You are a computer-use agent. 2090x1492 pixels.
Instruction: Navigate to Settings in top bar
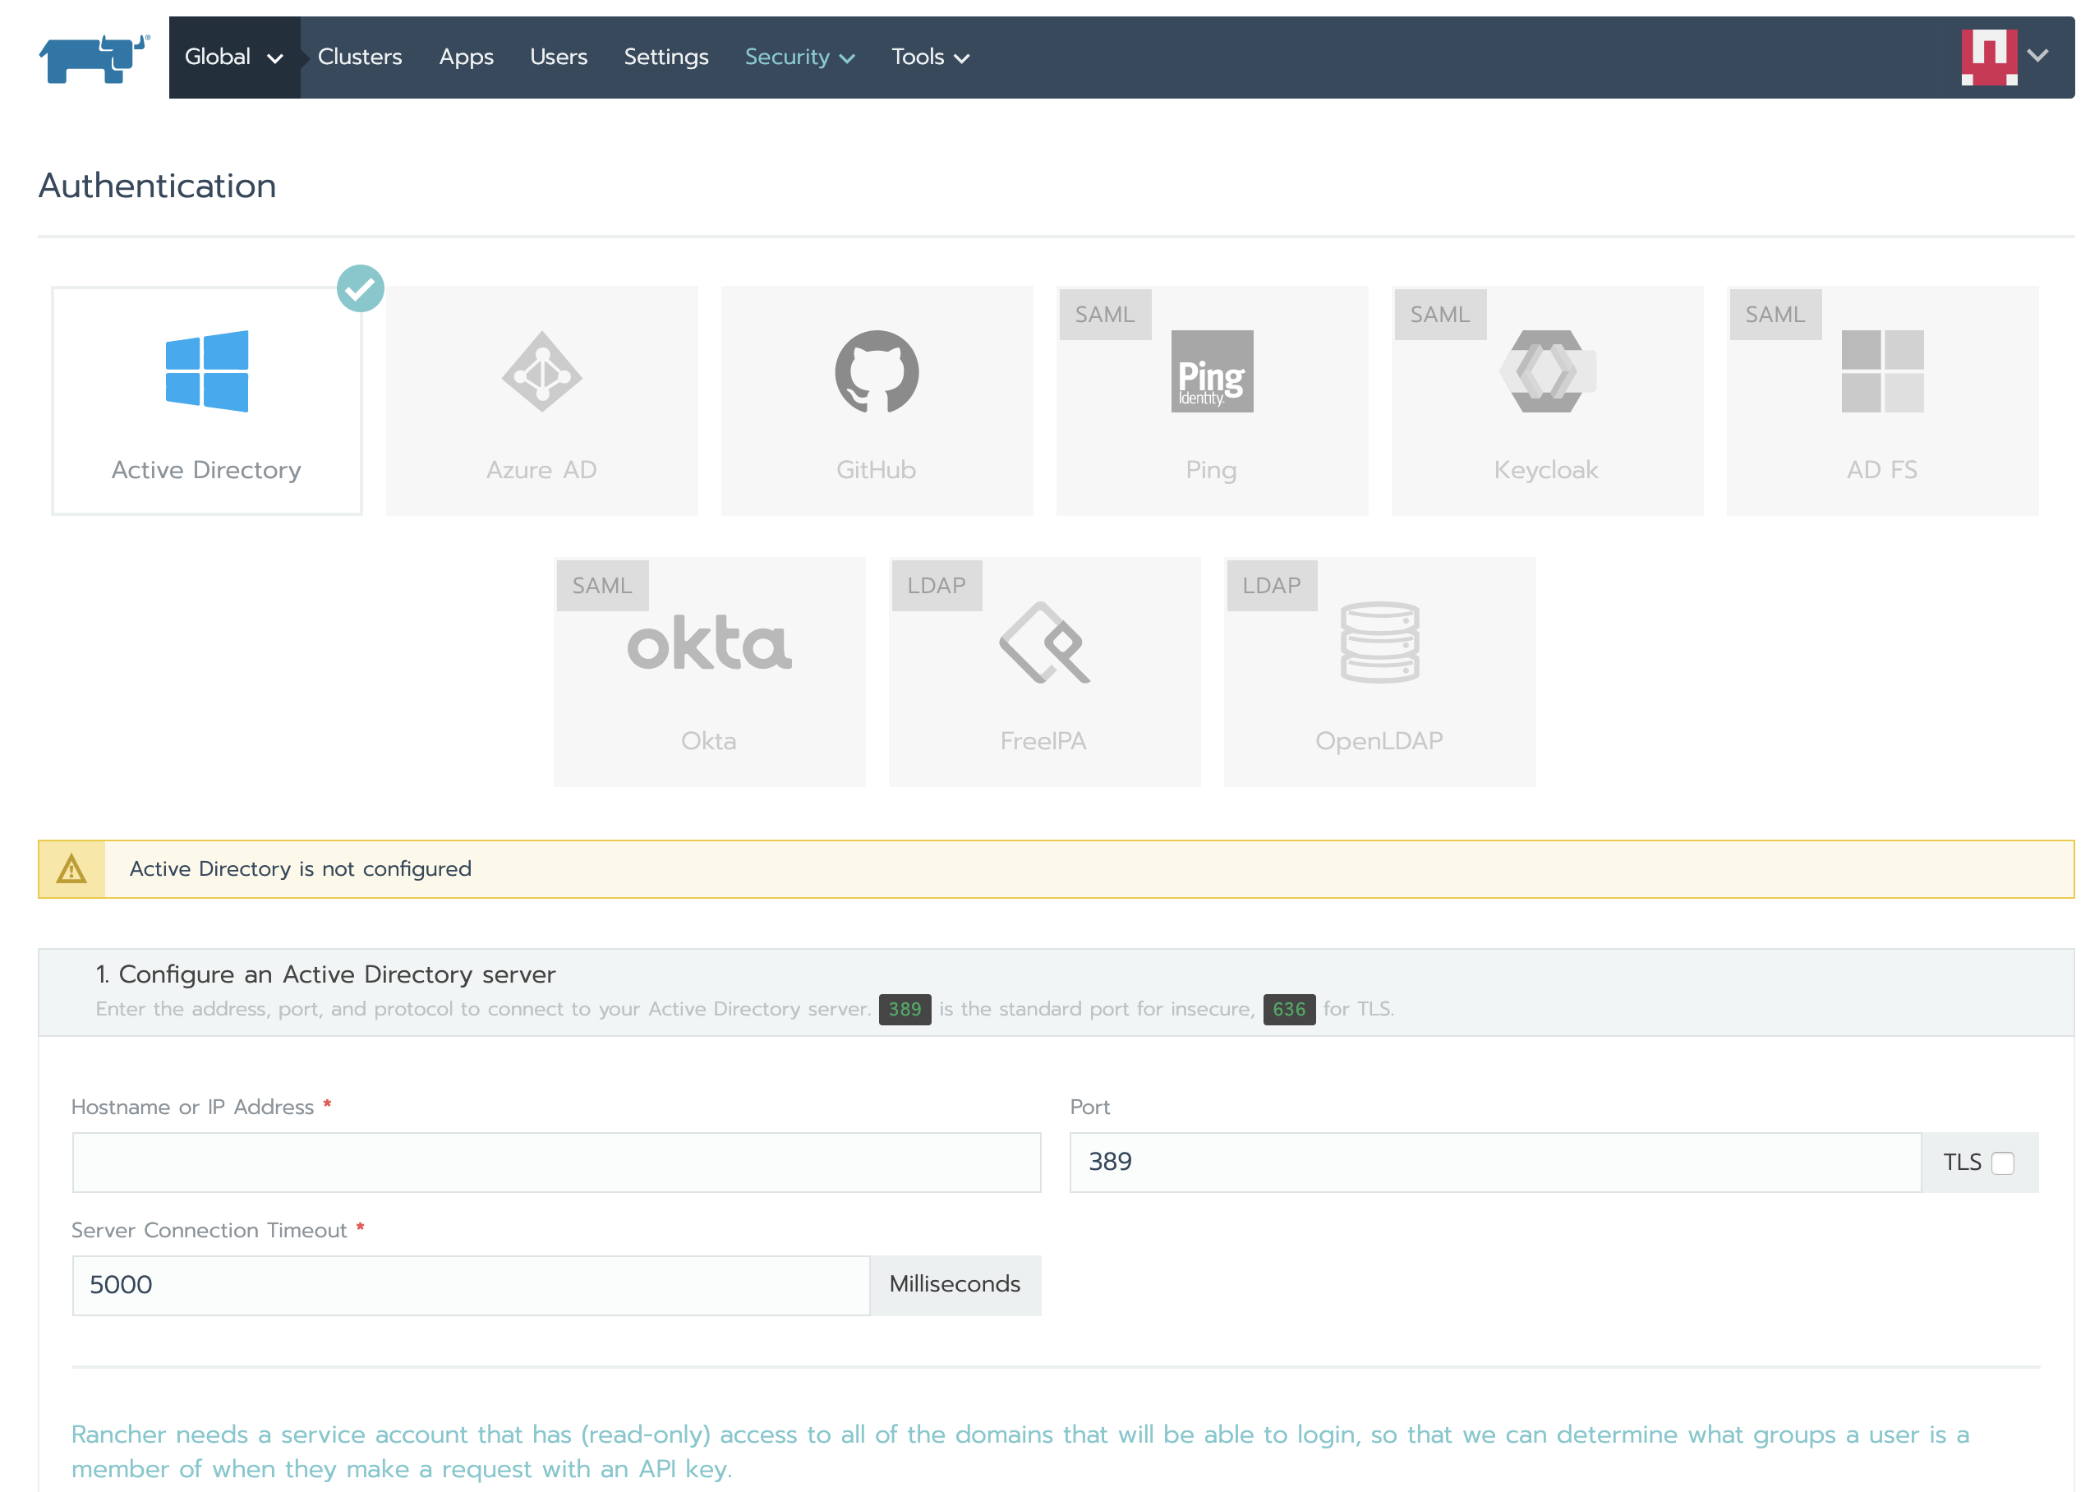point(665,57)
